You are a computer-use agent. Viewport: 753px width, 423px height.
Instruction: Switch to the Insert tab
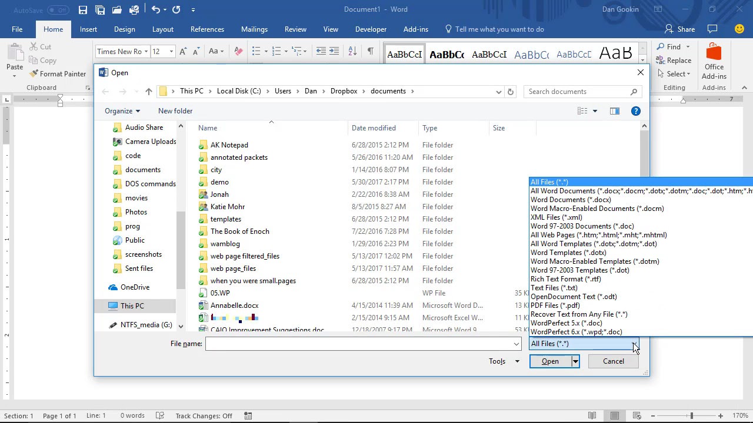coord(88,29)
